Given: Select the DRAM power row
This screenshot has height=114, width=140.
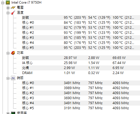Looking at the screenshot, I should click(81, 73).
